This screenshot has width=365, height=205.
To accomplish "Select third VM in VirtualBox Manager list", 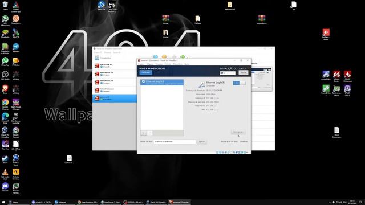I will (115, 82).
